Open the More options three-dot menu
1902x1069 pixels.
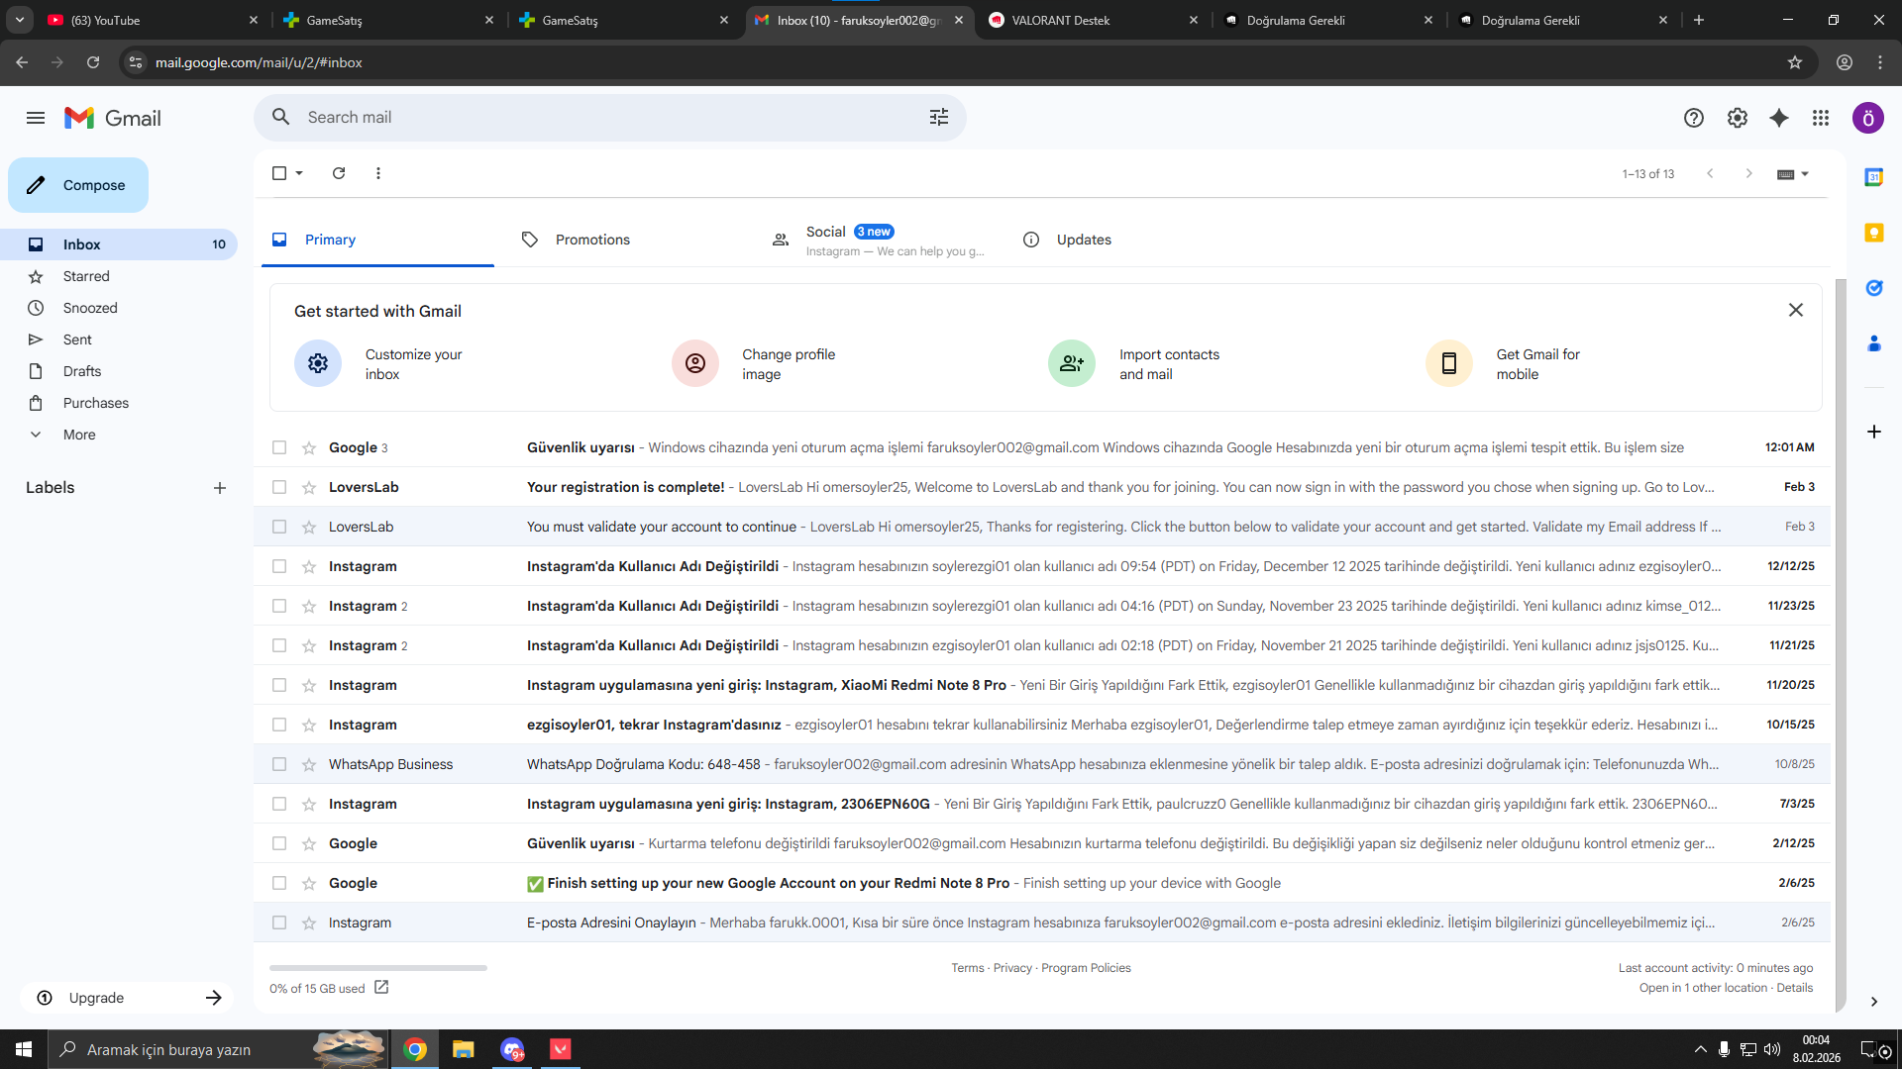point(378,173)
